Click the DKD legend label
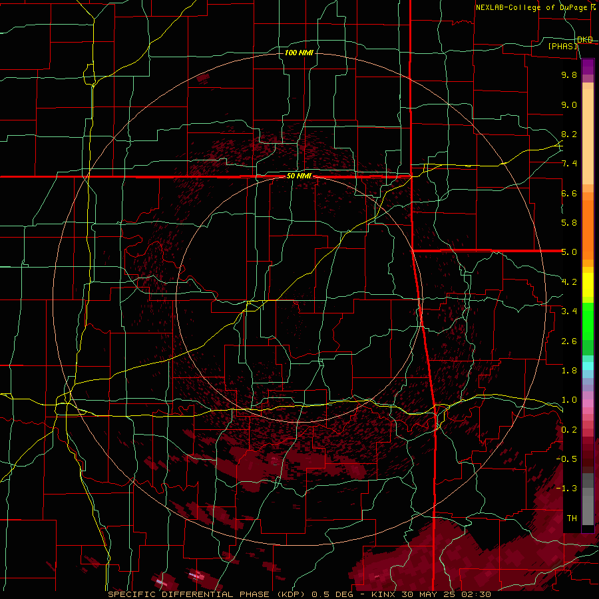Image resolution: width=599 pixels, height=599 pixels. click(585, 40)
